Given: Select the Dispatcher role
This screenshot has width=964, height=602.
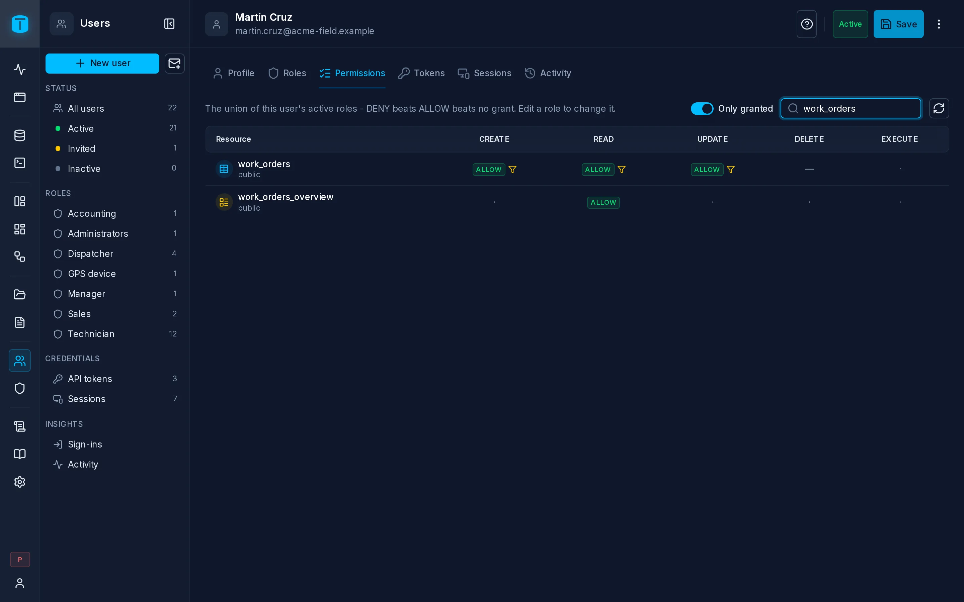Looking at the screenshot, I should click(115, 254).
